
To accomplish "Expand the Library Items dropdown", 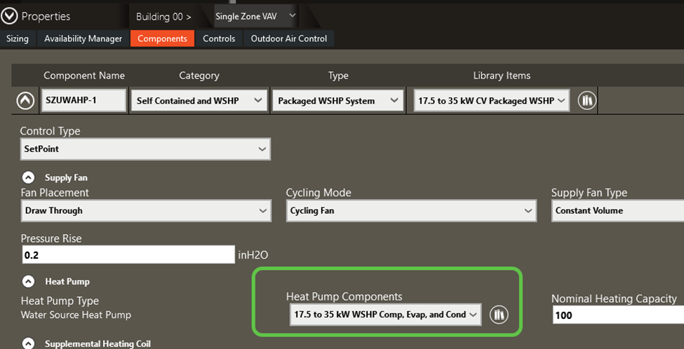I will click(x=492, y=101).
